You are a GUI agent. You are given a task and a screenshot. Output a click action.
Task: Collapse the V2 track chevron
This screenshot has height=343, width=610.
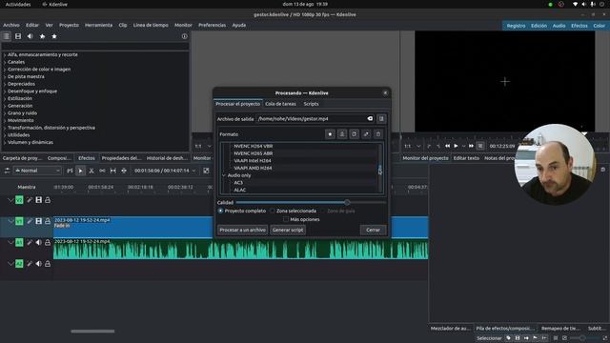pos(10,200)
